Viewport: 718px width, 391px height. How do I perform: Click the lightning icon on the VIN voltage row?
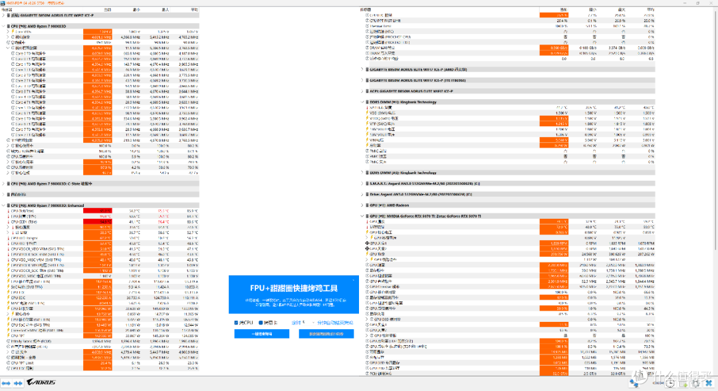click(367, 140)
